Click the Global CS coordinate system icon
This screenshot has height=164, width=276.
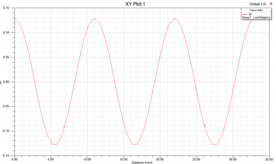271,4
